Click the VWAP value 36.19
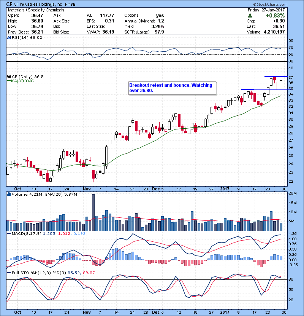This screenshot has width=304, height=316. [108, 32]
